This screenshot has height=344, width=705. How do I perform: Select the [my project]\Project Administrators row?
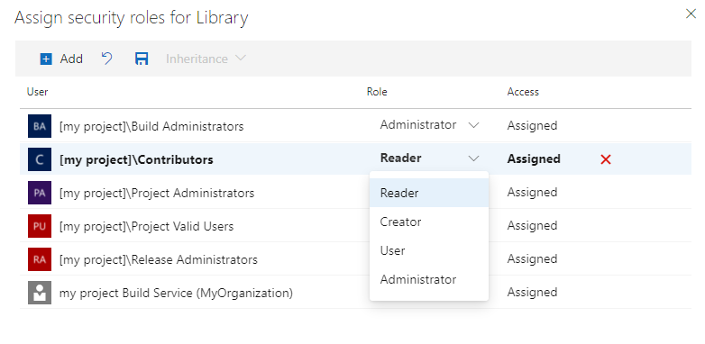coord(355,193)
